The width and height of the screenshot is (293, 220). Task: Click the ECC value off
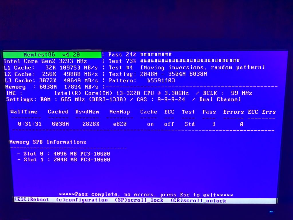tap(169, 124)
